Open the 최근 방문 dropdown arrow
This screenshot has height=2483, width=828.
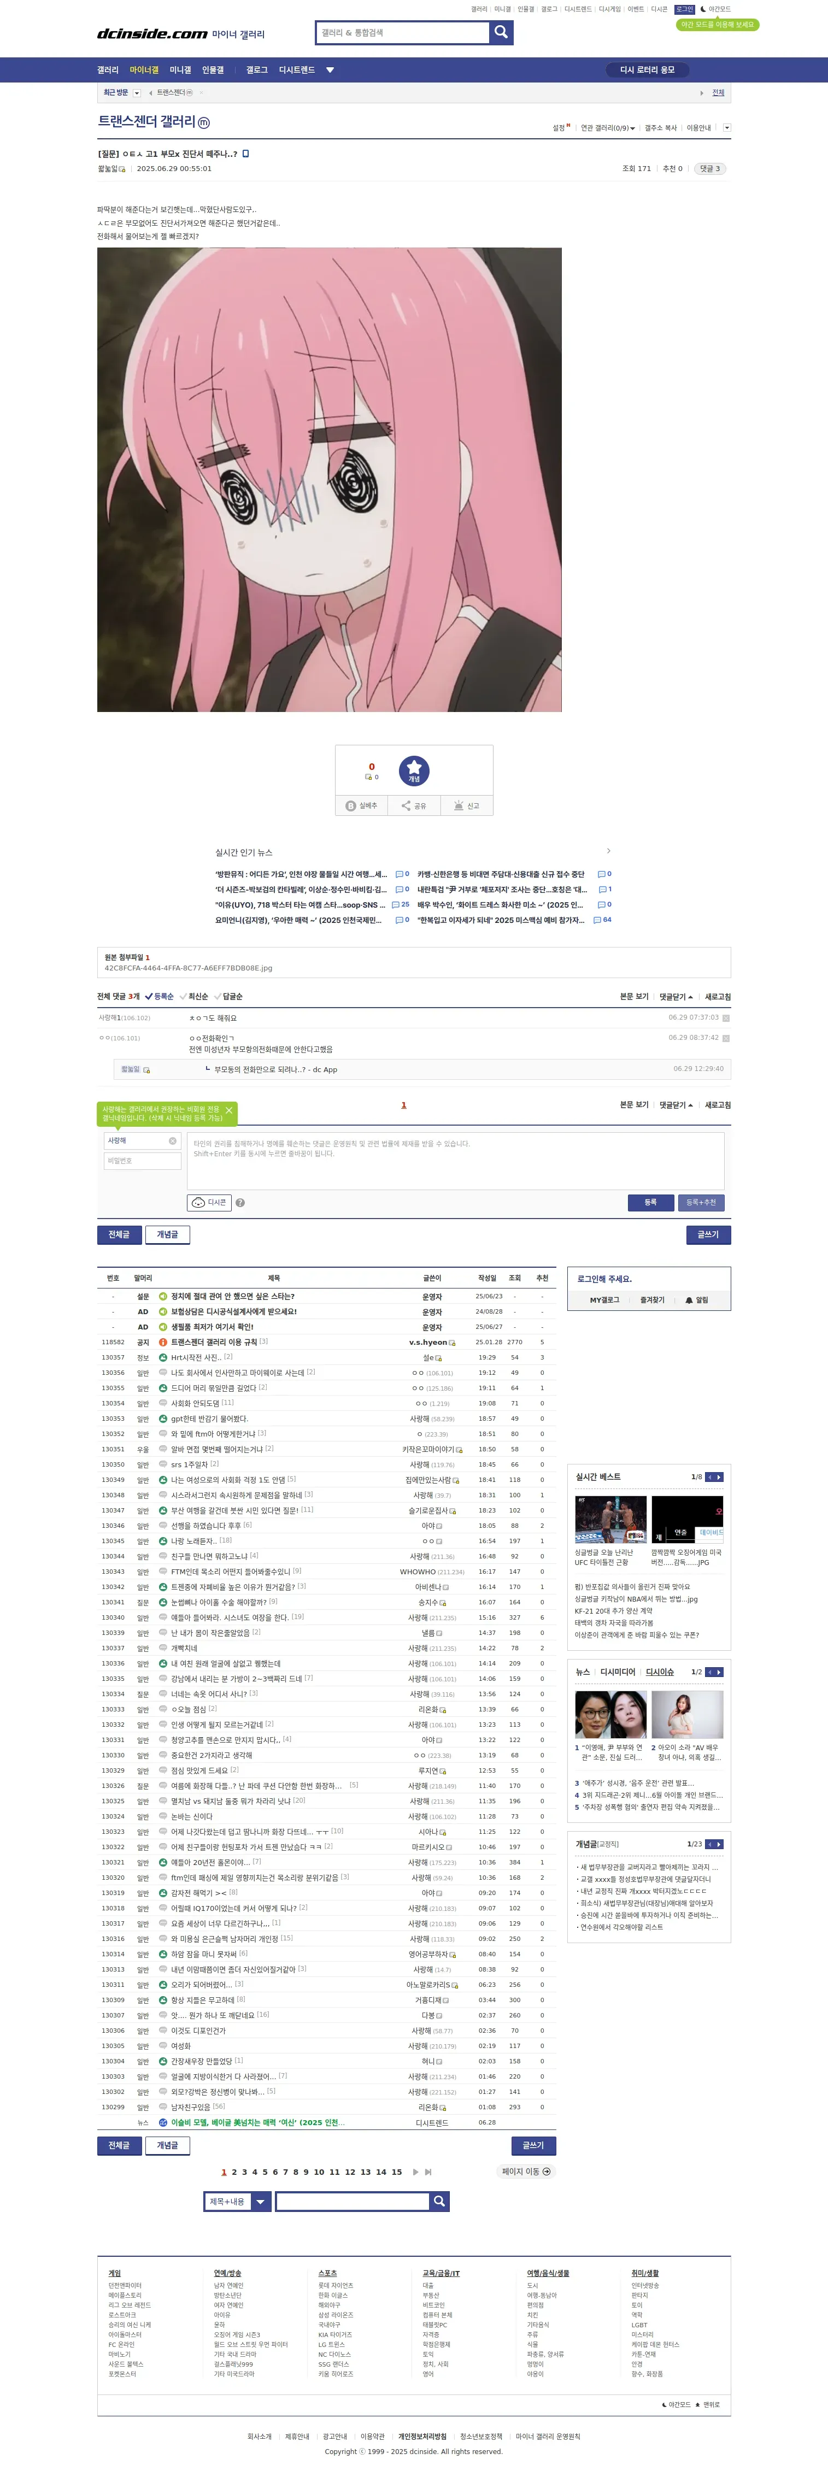tap(137, 92)
